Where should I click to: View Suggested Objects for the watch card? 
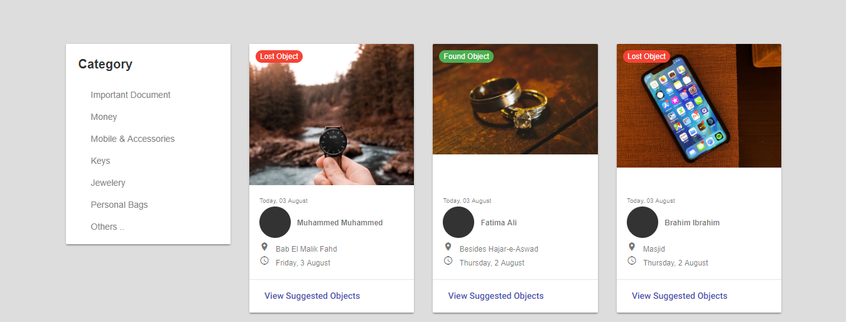click(312, 296)
